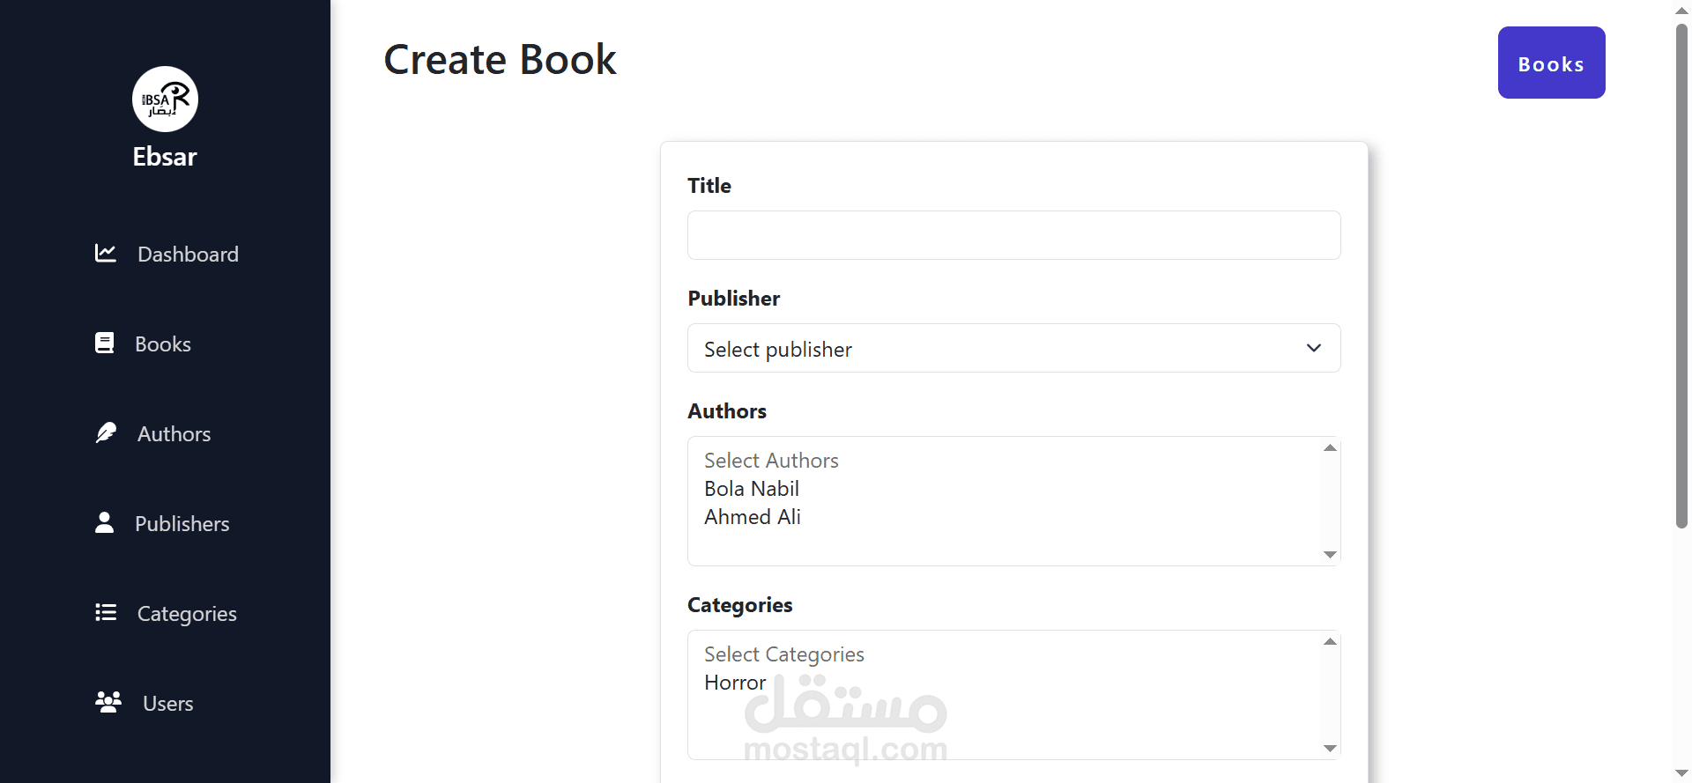Click the Authors feather icon
The width and height of the screenshot is (1692, 783).
pos(106,433)
